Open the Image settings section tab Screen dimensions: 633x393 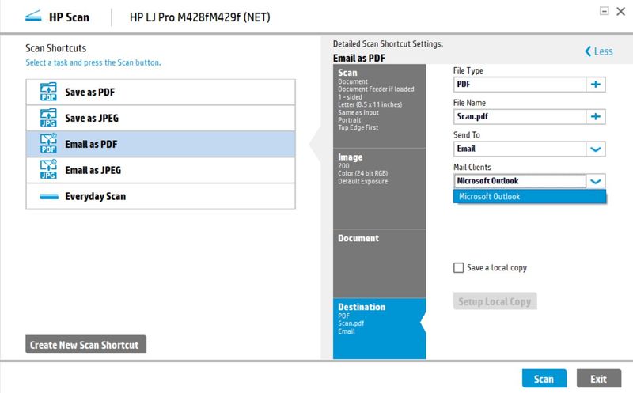[x=380, y=189]
